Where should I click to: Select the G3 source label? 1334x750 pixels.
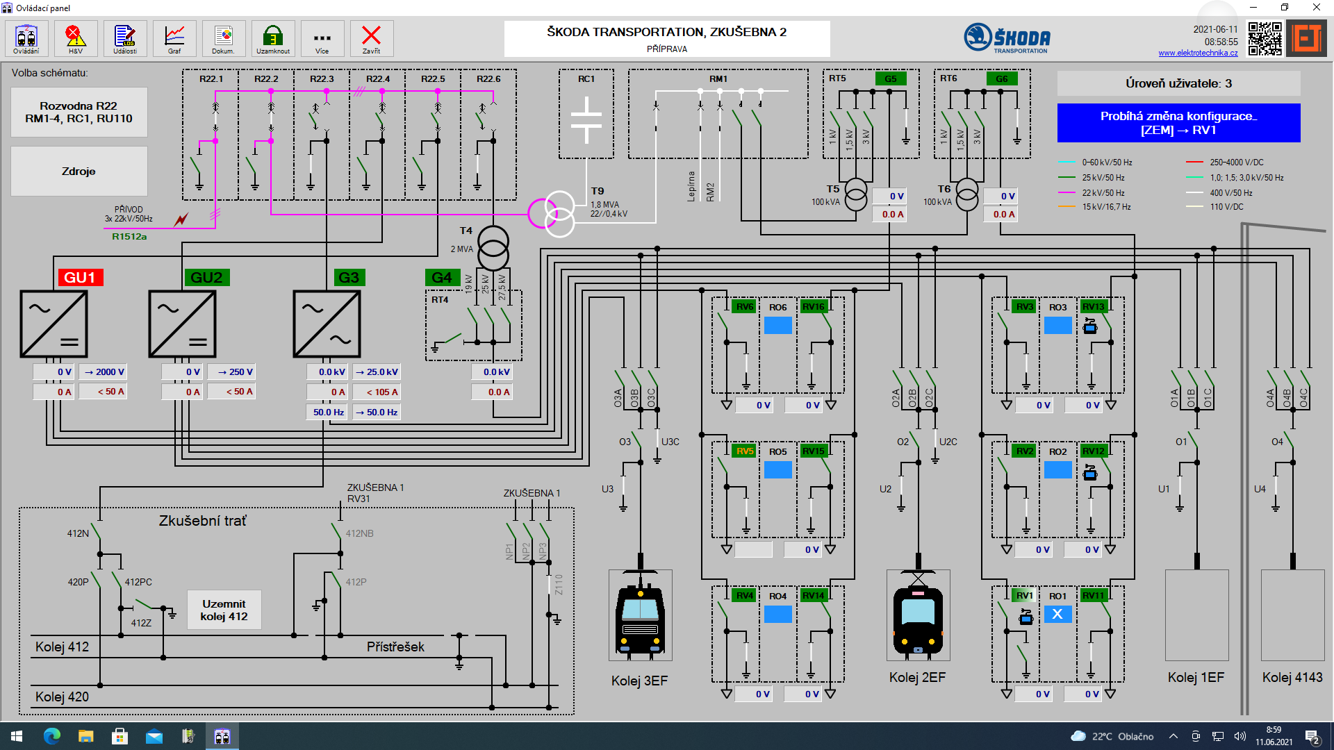pos(349,278)
